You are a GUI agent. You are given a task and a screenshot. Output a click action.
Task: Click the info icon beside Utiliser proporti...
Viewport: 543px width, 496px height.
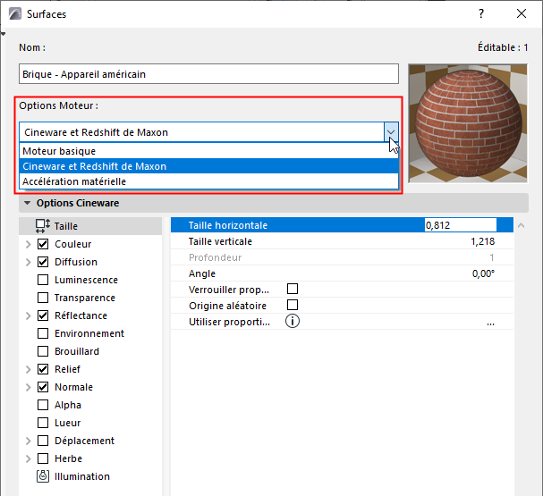coord(293,322)
